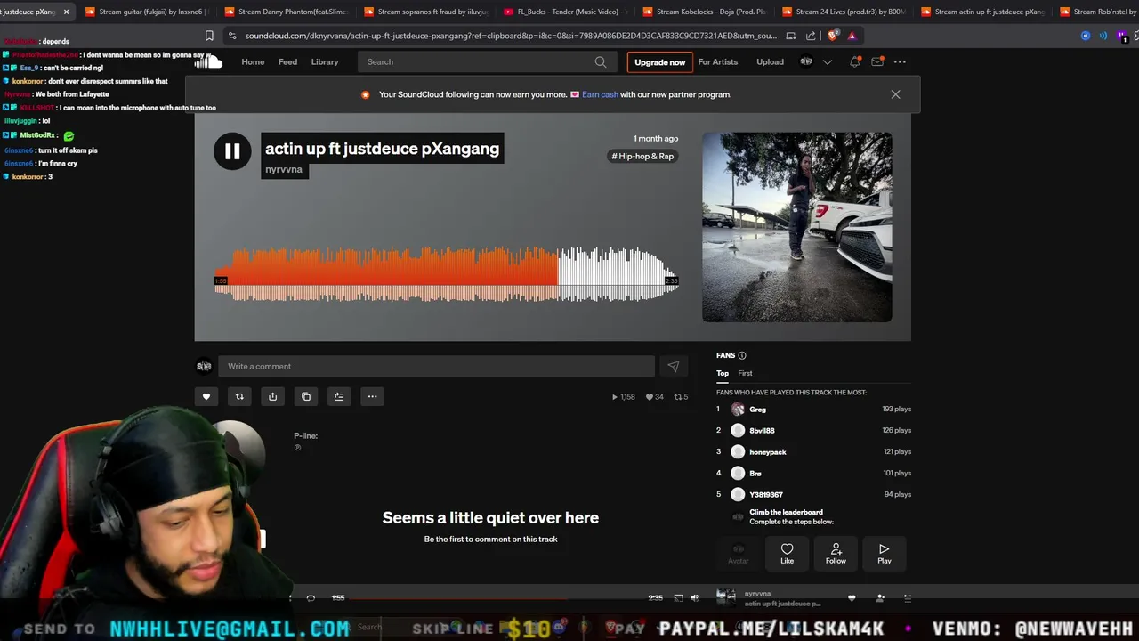The image size is (1139, 641).
Task: Click the Upgrade now button
Action: click(659, 62)
